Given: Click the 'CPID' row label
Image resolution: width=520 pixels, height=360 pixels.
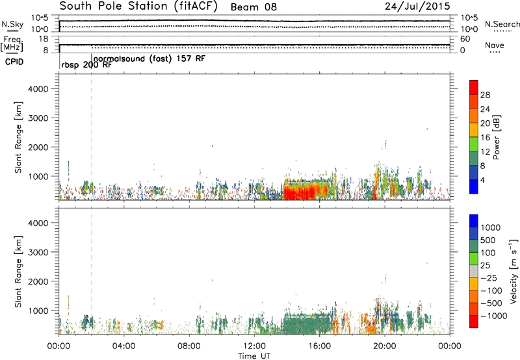Looking at the screenshot, I should pyautogui.click(x=14, y=62).
